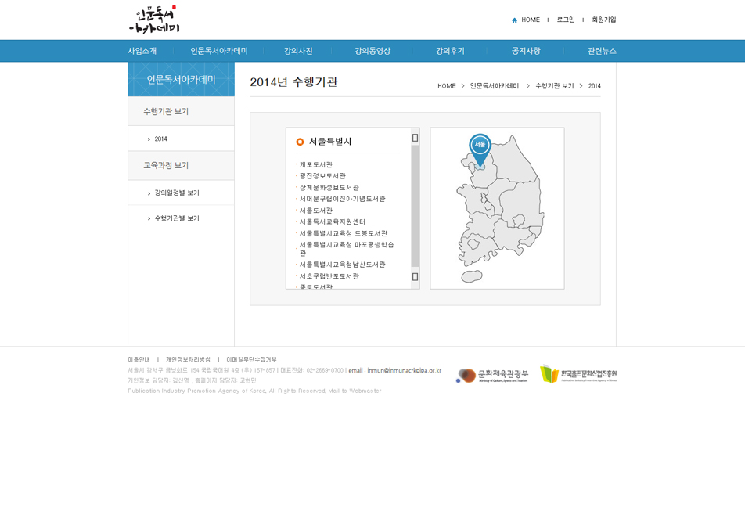Click scroll-up arrow of library list
The height and width of the screenshot is (522, 745).
pyautogui.click(x=415, y=138)
